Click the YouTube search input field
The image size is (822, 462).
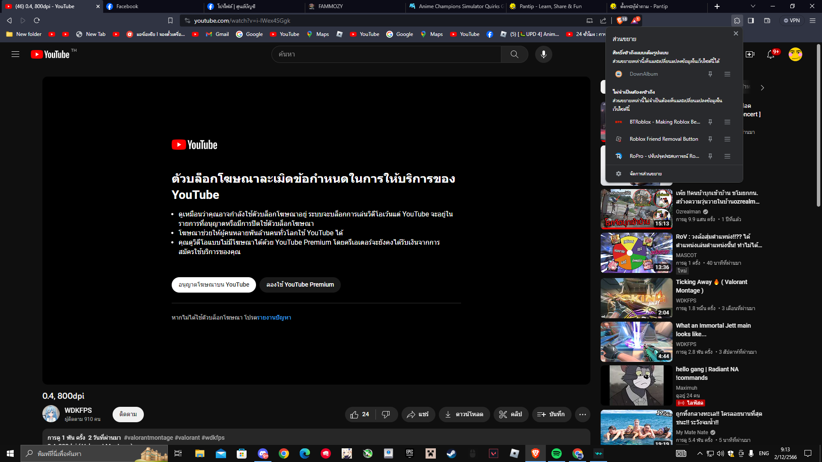(x=386, y=54)
